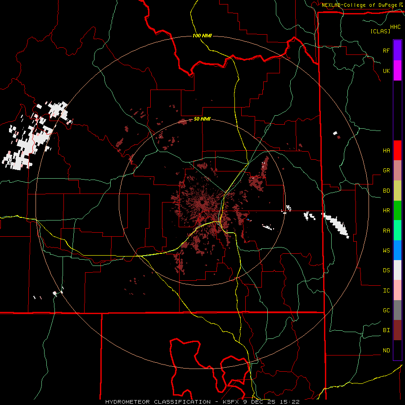Click the BD legend label

pos(386,191)
